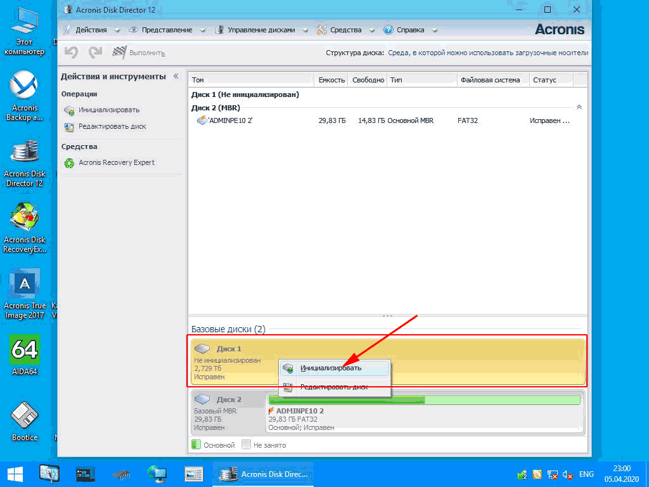
Task: Collapse the Действия и инструменты panel
Action: point(176,76)
